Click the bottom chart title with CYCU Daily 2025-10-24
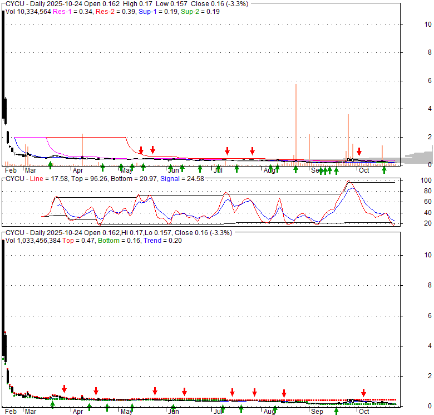This screenshot has width=434, height=415. [x=119, y=233]
